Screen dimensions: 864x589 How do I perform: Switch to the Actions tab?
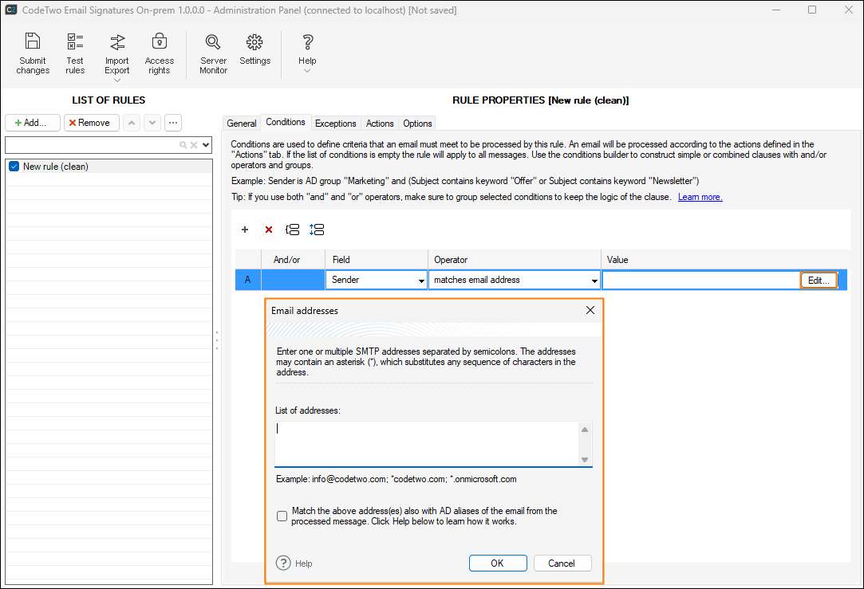click(380, 124)
